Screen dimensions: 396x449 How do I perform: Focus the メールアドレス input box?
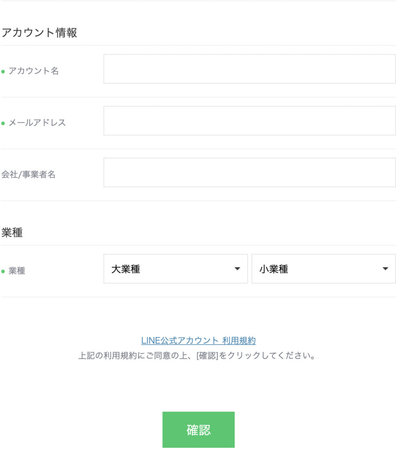[249, 121]
